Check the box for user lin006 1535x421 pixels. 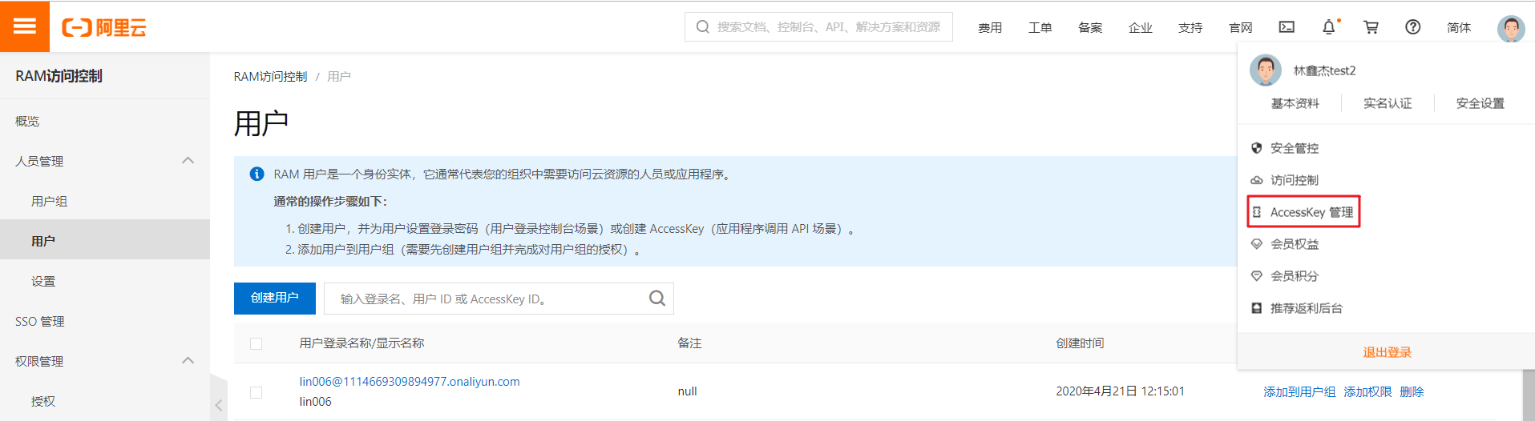tap(257, 392)
